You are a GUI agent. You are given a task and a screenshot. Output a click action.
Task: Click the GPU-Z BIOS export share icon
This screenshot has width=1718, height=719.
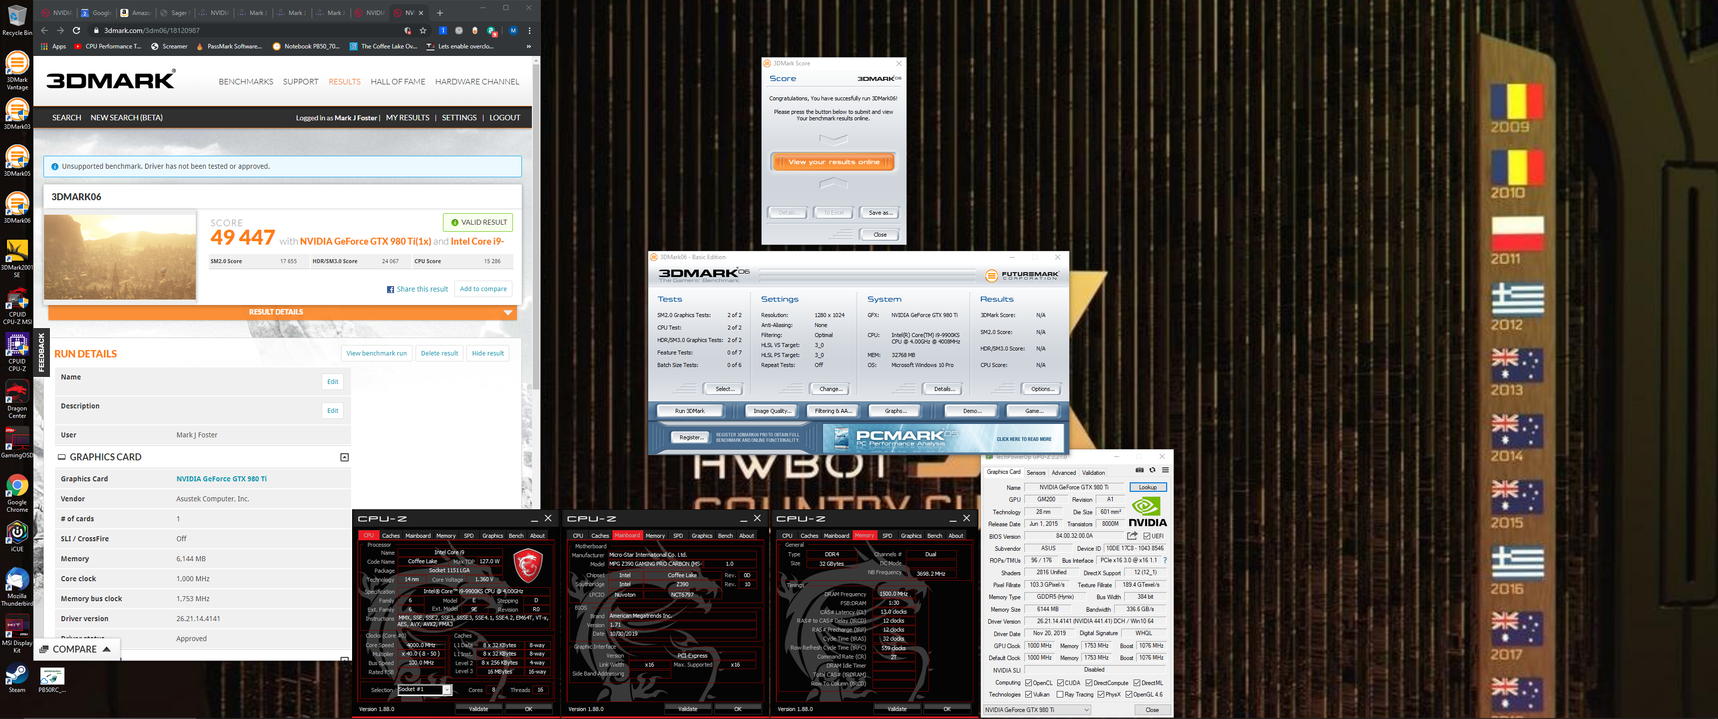click(1133, 536)
